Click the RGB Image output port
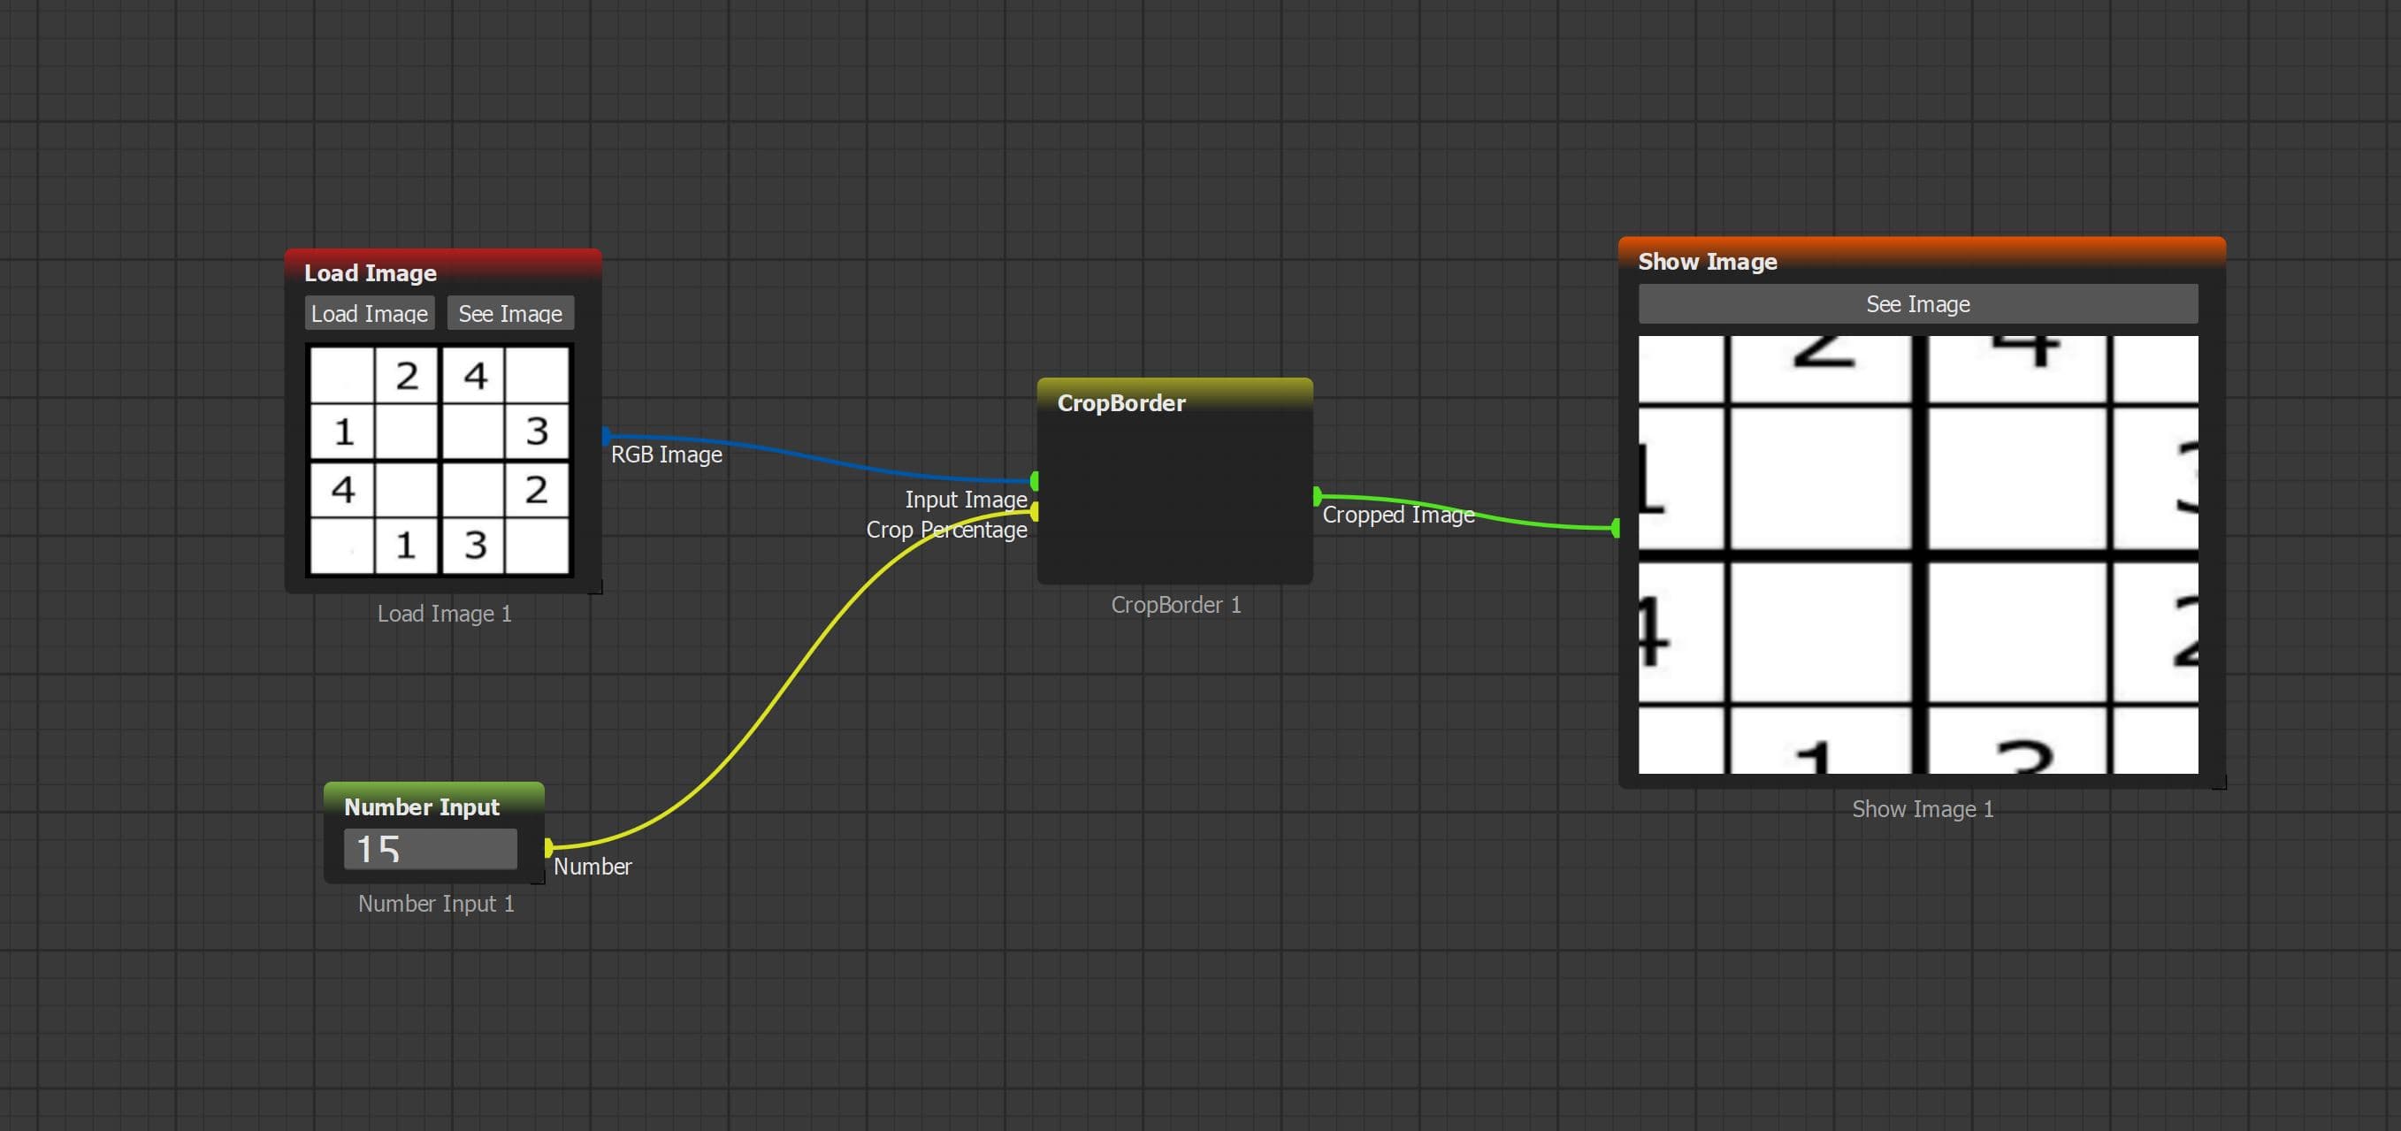 tap(606, 435)
